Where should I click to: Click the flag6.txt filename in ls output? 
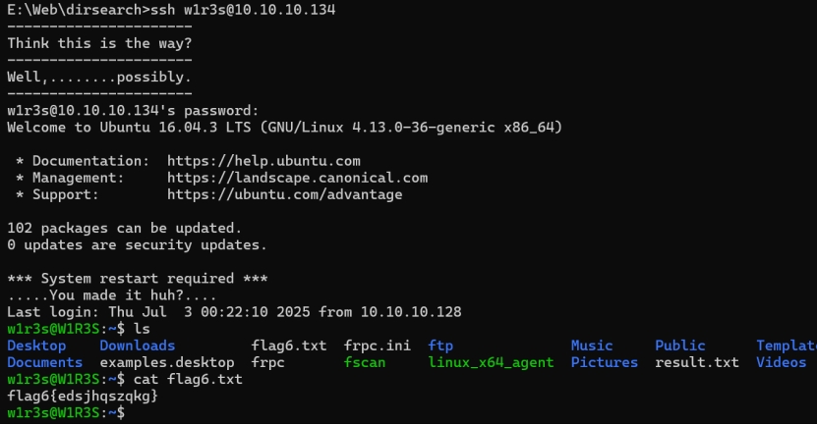[289, 345]
